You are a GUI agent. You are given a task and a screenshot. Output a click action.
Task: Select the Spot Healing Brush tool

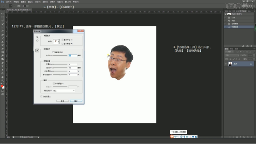coord(2,35)
